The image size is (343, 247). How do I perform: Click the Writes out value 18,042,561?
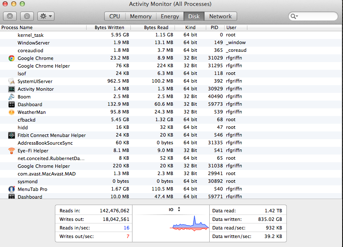(x=116, y=219)
